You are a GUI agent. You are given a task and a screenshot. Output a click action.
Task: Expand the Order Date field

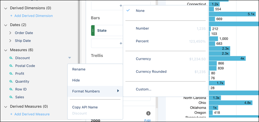10,33
